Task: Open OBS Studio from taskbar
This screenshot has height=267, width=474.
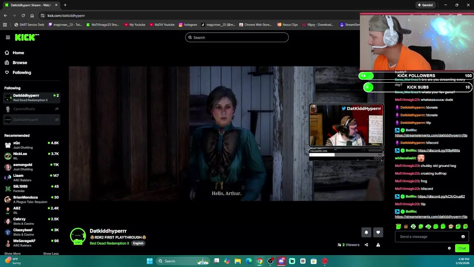Action: click(x=270, y=261)
